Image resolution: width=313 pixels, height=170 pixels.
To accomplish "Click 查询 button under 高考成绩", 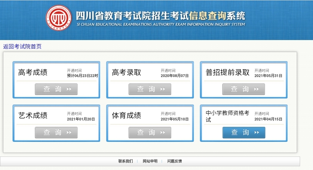I will pyautogui.click(x=56, y=89).
